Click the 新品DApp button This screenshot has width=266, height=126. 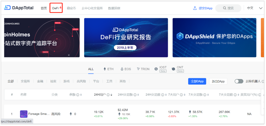click(218, 81)
